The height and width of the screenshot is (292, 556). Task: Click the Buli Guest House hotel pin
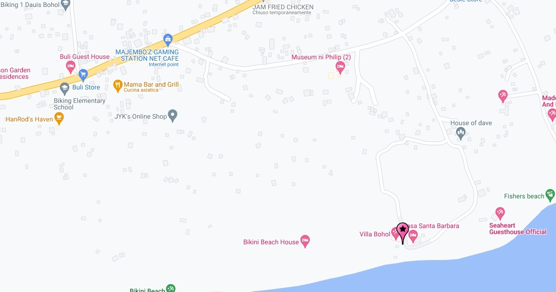pos(71,67)
